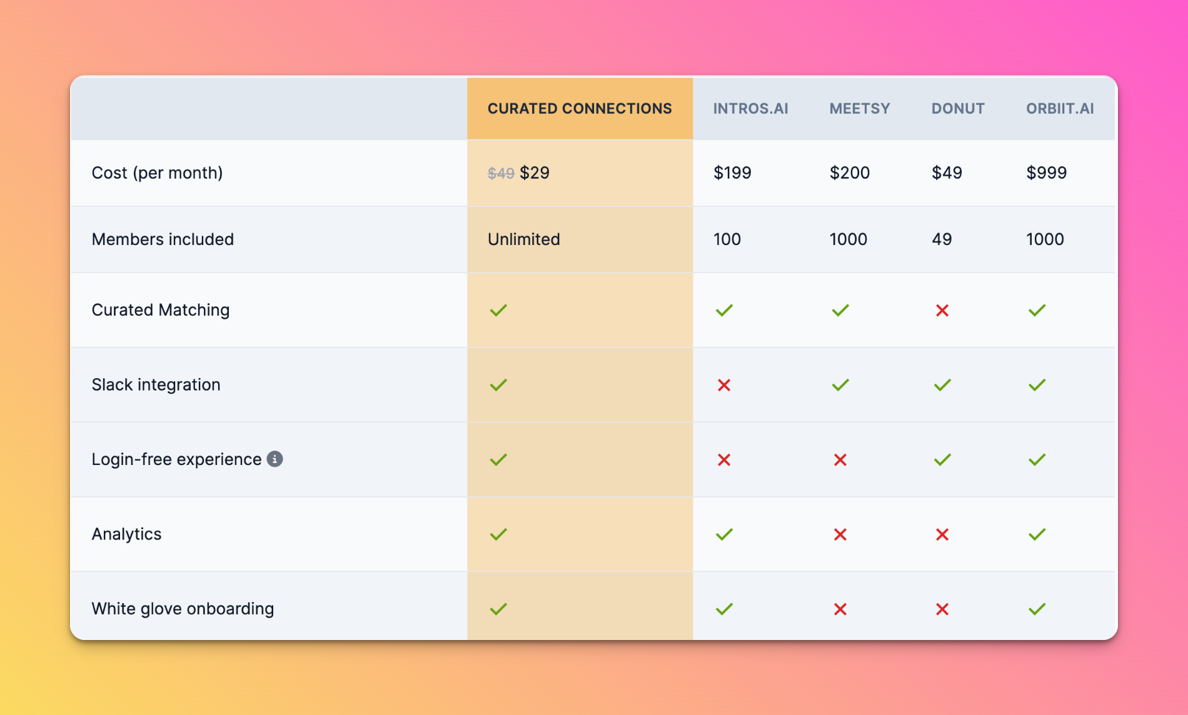Screen dimensions: 1188x715
Task: Click the Donut checkmark for Slack integration
Action: tap(942, 385)
